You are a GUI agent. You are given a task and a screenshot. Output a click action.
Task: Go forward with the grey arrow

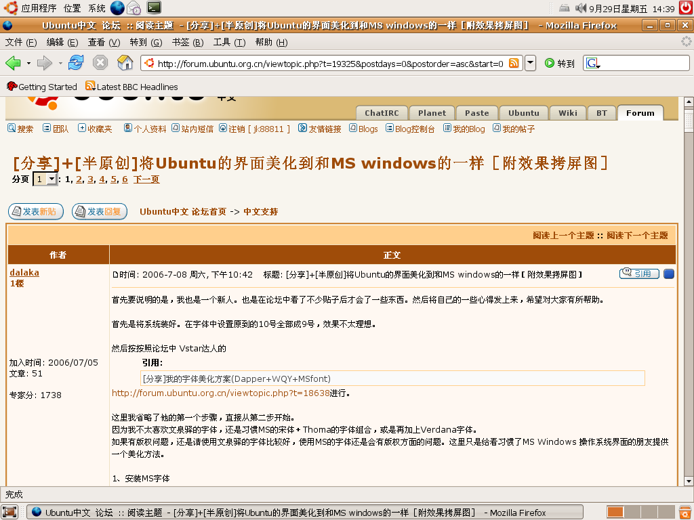pyautogui.click(x=45, y=63)
